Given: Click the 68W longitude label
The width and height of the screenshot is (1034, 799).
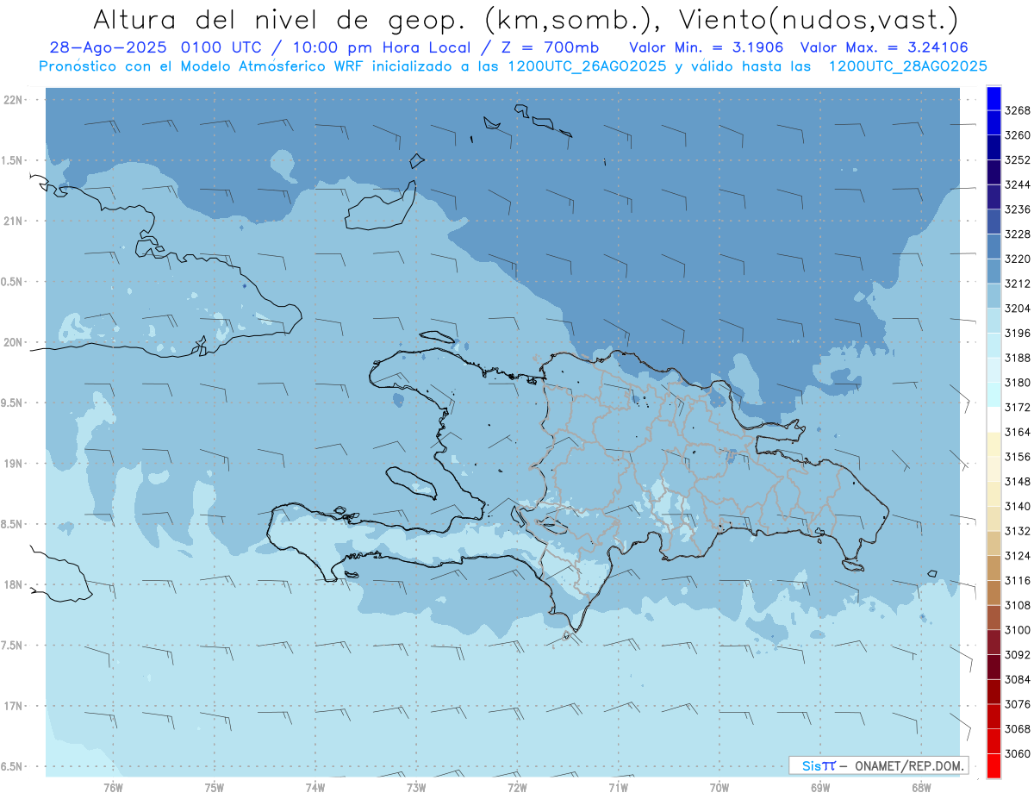Looking at the screenshot, I should click(x=921, y=787).
